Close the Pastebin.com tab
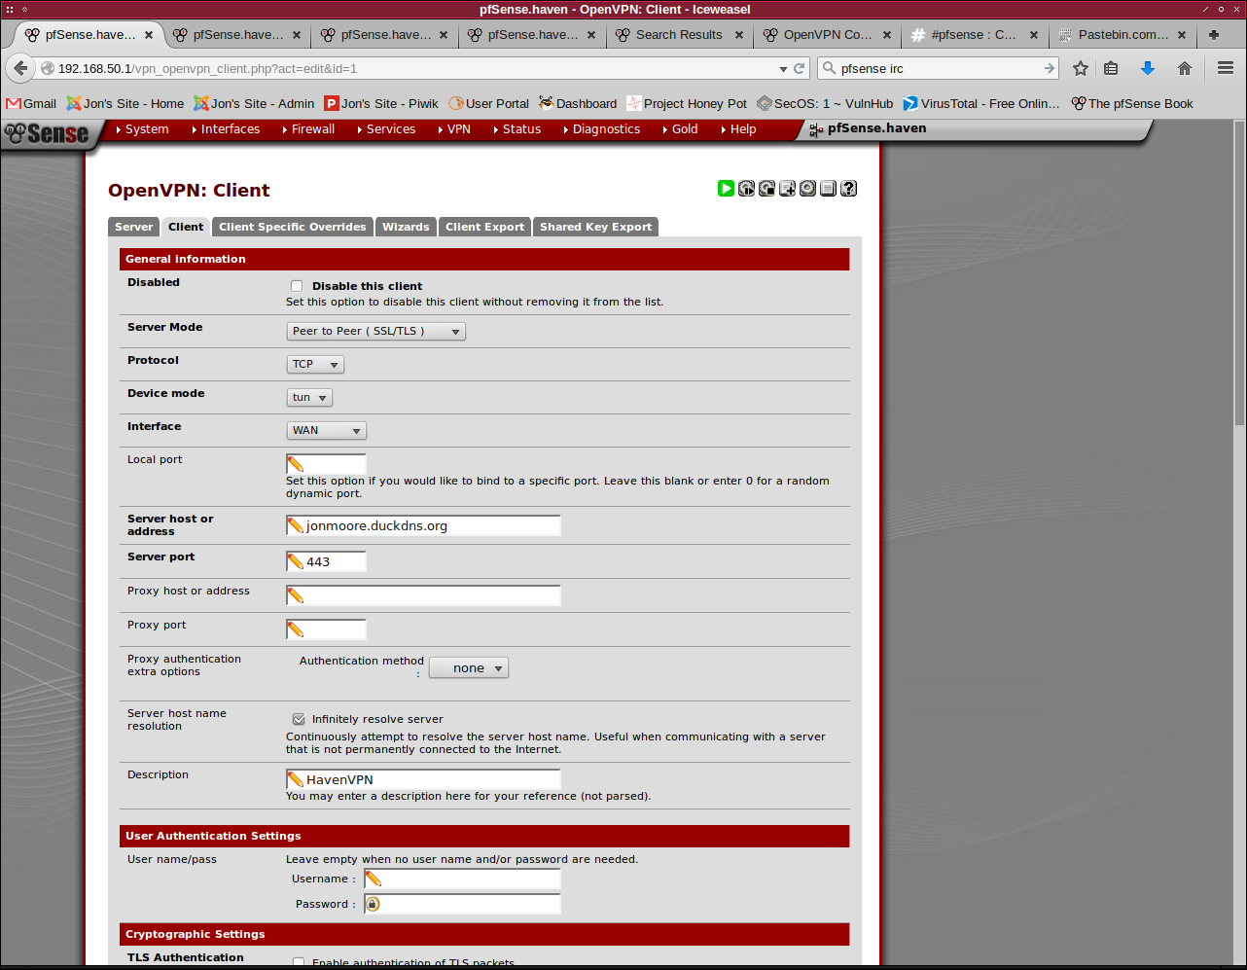The width and height of the screenshot is (1247, 970). click(1182, 35)
